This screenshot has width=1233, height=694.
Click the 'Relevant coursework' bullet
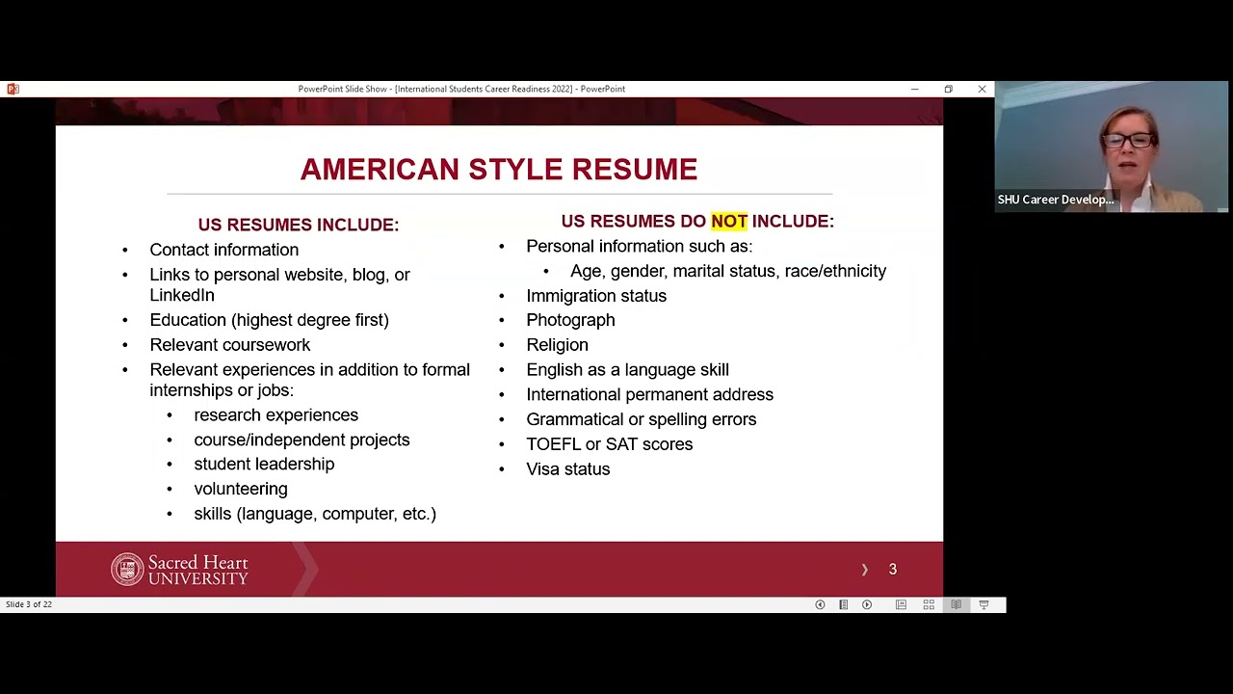click(229, 345)
